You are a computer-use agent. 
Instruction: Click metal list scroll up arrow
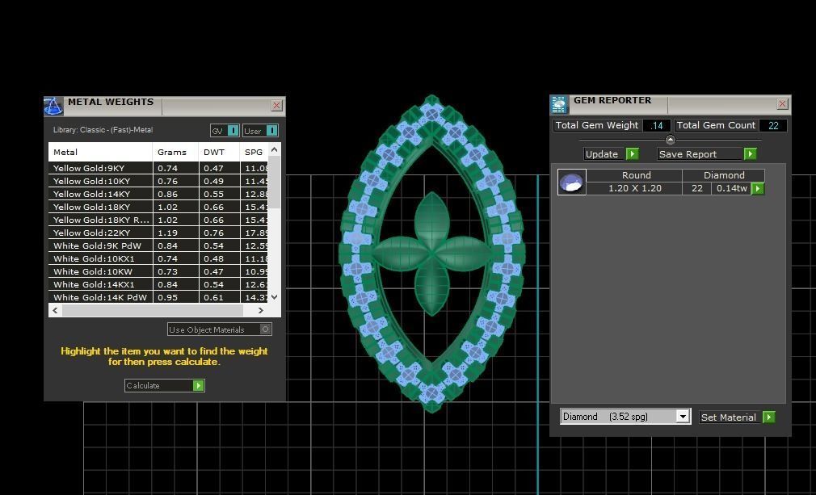pyautogui.click(x=274, y=149)
